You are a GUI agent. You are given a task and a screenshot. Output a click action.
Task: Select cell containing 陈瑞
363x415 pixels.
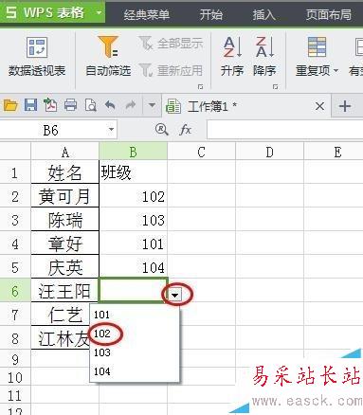pyautogui.click(x=65, y=219)
